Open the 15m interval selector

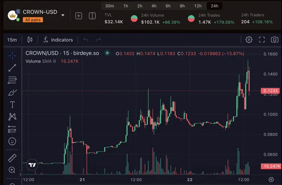coord(12,40)
